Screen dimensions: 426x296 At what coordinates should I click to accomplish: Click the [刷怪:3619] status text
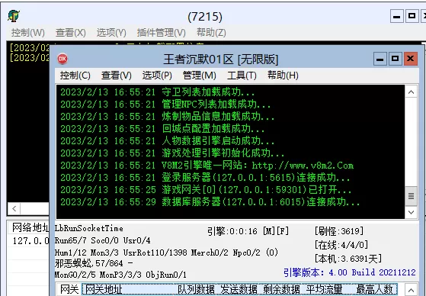(339, 231)
